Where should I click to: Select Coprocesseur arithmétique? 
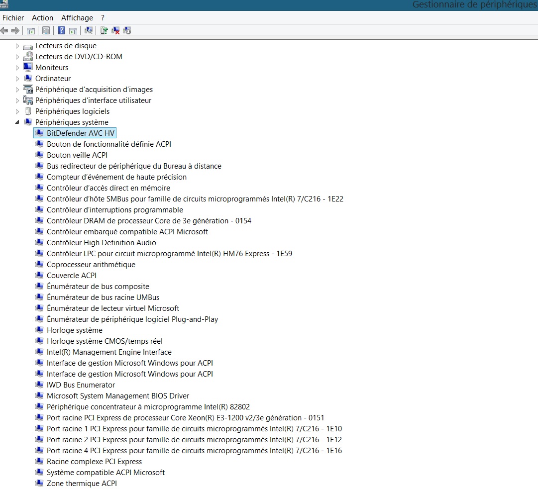[x=91, y=265]
